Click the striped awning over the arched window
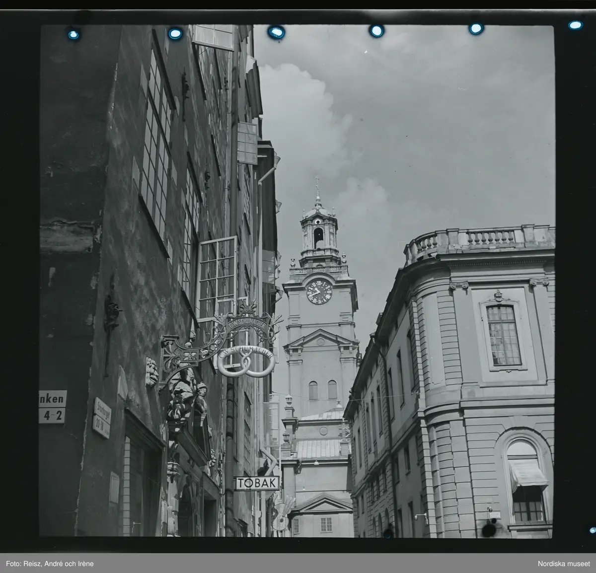This screenshot has height=573, width=596. point(528,474)
